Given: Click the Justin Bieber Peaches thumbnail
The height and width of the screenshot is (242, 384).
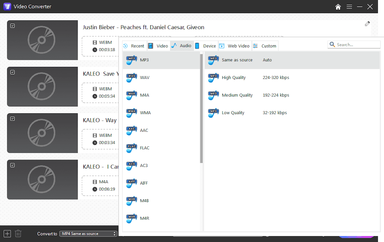Looking at the screenshot, I should 42,40.
